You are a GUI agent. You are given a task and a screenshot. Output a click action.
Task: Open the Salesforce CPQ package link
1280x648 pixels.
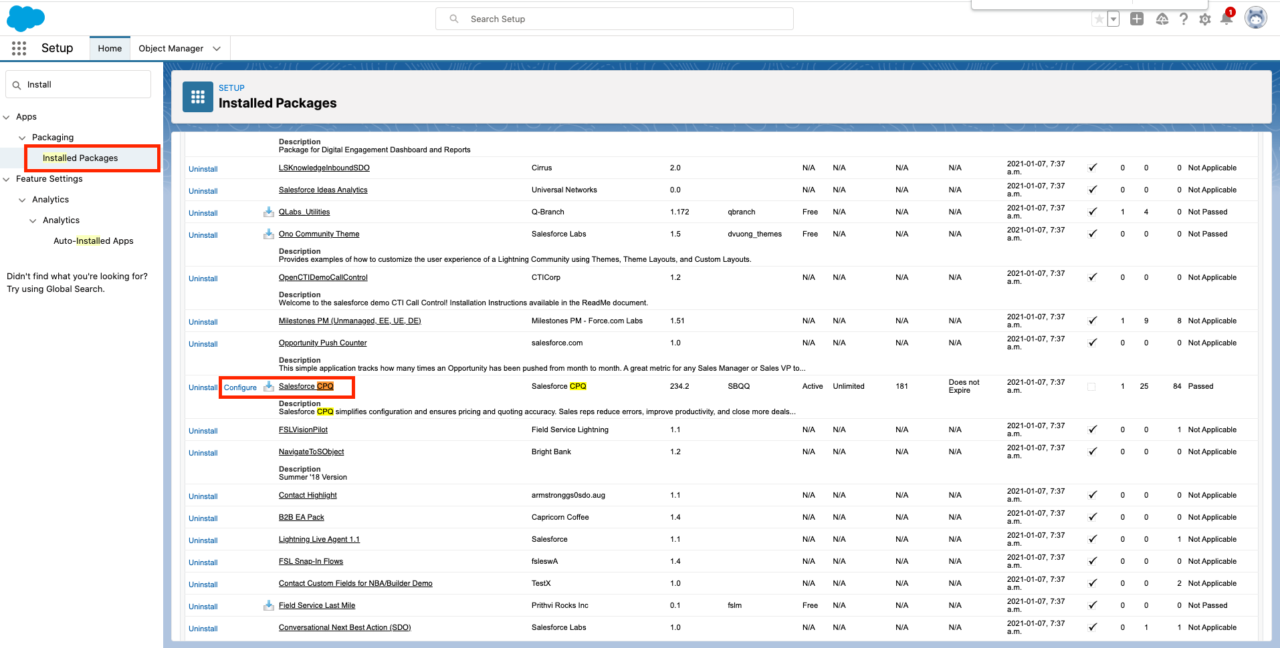306,386
